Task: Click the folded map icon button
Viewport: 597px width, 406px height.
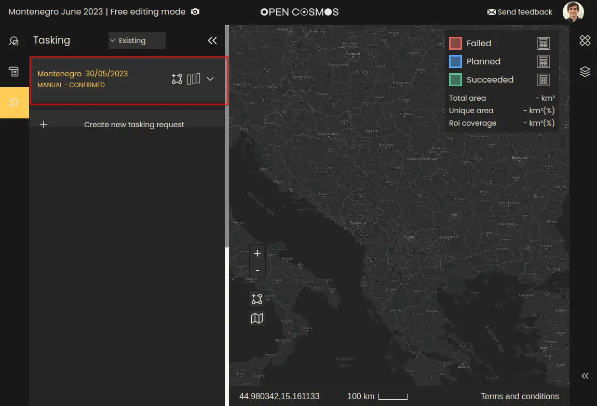Action: click(257, 318)
